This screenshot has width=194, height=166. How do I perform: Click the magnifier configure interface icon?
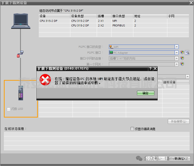[x=187, y=53]
